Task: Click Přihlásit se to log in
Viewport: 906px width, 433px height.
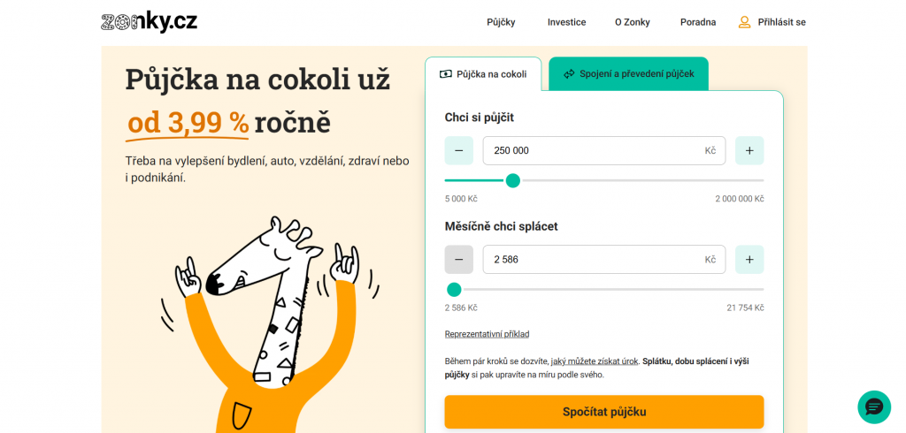Action: point(781,22)
